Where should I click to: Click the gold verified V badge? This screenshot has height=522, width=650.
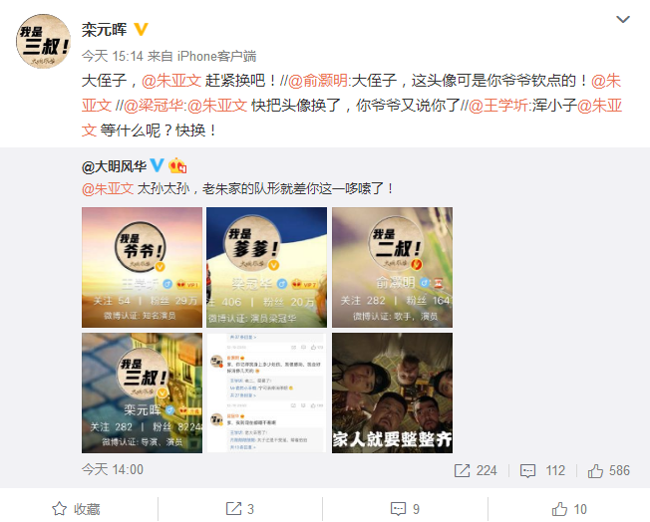141,30
